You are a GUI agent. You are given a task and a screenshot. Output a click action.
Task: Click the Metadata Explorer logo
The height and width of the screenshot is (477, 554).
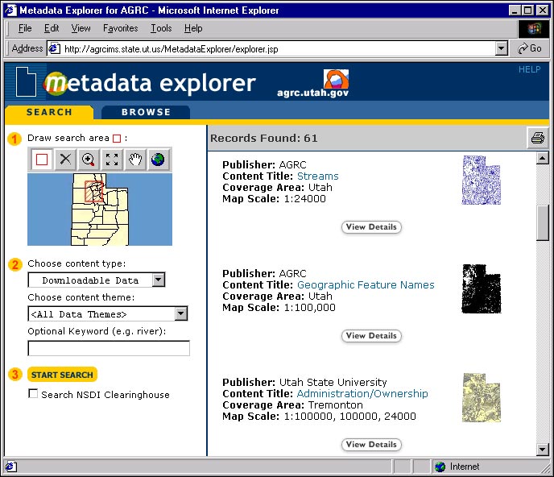pos(149,83)
